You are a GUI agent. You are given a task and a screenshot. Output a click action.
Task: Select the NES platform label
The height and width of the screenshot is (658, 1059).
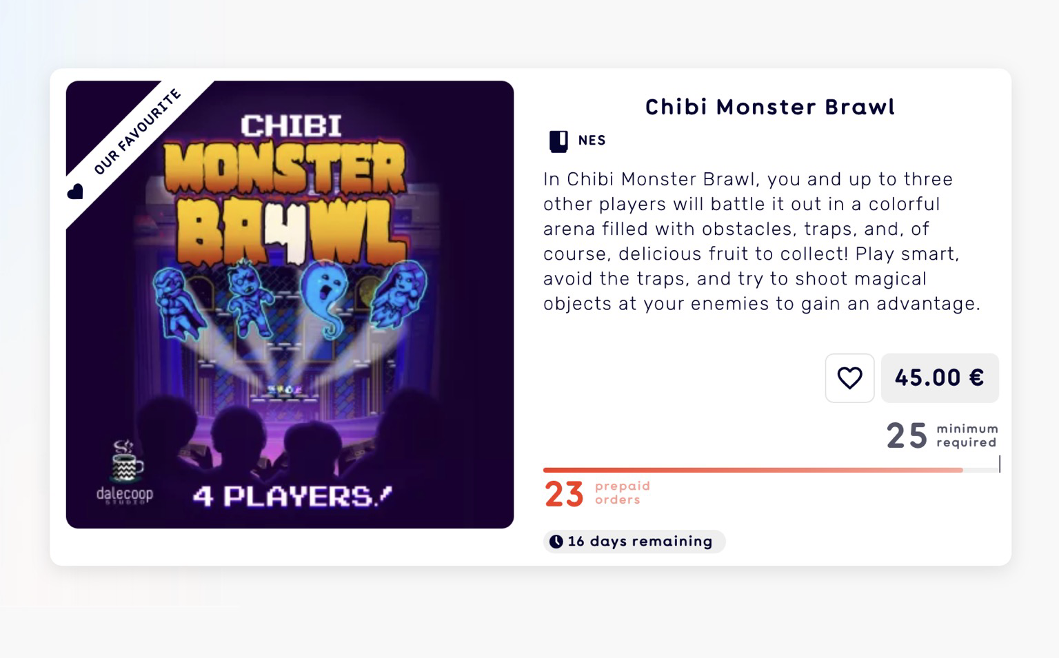click(x=592, y=141)
